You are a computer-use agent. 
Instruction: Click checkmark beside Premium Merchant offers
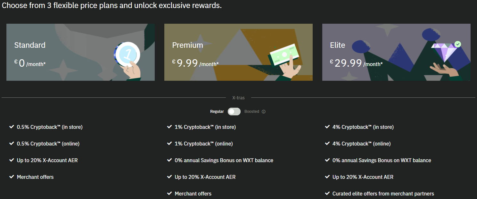point(169,194)
